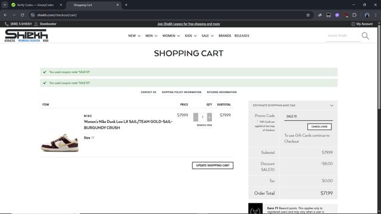Screen dimensions: 381x214
Task: Open a new browser tab
Action: [126, 5]
